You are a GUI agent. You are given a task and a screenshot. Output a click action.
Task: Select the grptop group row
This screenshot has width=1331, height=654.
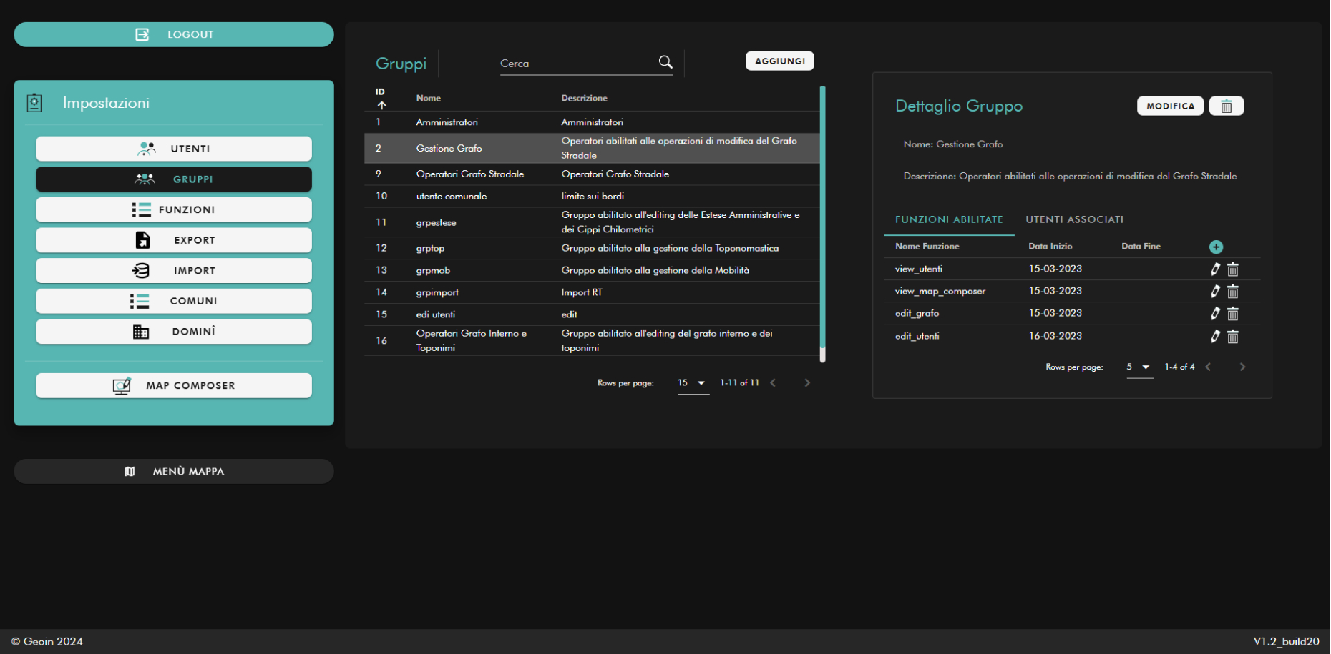592,248
